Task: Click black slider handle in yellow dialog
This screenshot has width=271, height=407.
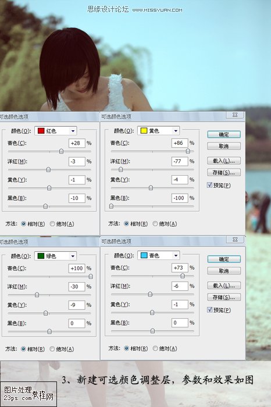Action: click(x=111, y=206)
